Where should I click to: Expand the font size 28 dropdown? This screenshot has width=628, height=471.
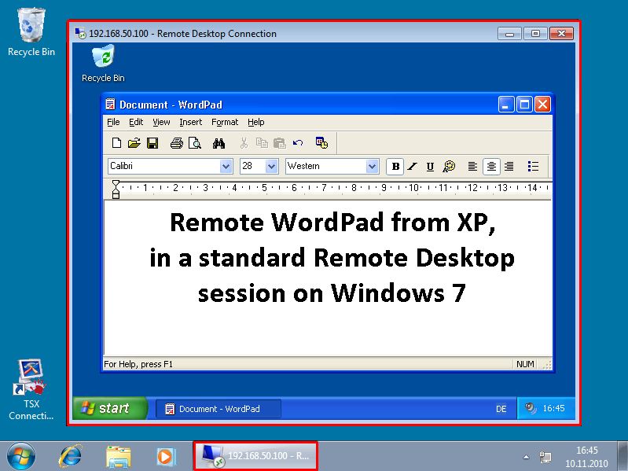[x=271, y=167]
